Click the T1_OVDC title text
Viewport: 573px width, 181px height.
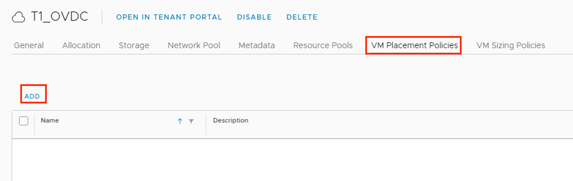point(59,17)
